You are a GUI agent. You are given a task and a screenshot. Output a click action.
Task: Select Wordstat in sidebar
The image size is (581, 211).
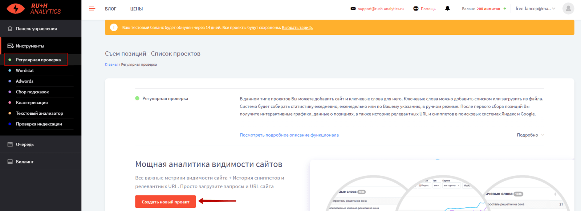(25, 70)
